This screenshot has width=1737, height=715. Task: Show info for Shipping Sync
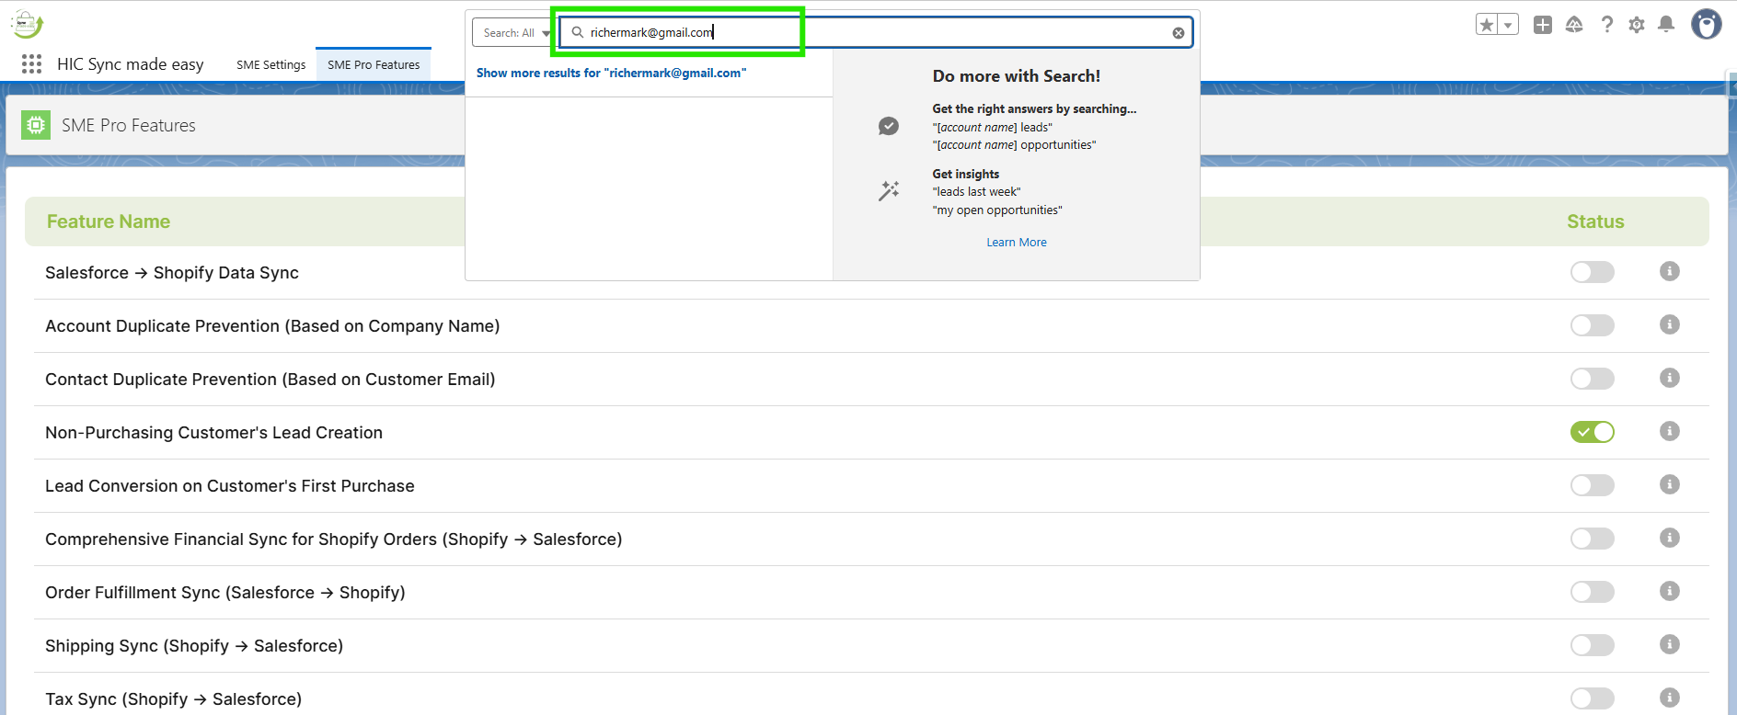click(x=1670, y=644)
